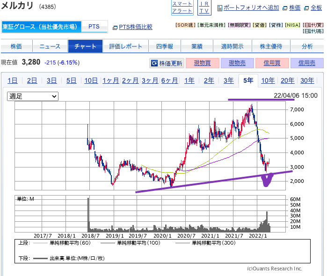Click the popup icon next to 株価 link
Image resolution: width=327 pixels, height=276 pixels.
point(285,8)
